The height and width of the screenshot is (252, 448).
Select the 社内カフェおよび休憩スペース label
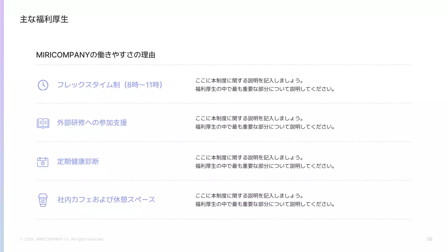[106, 199]
